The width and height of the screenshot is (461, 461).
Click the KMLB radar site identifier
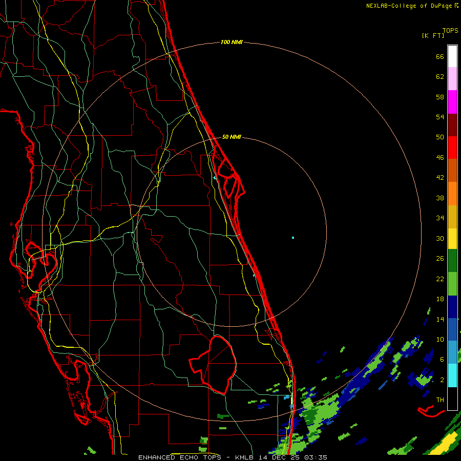point(244,457)
